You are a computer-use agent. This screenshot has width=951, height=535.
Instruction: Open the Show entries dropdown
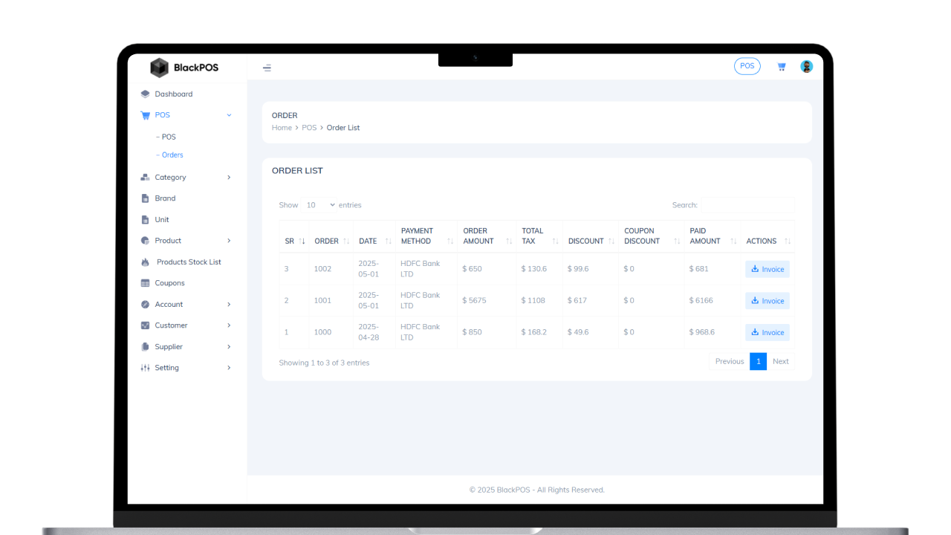[318, 204]
